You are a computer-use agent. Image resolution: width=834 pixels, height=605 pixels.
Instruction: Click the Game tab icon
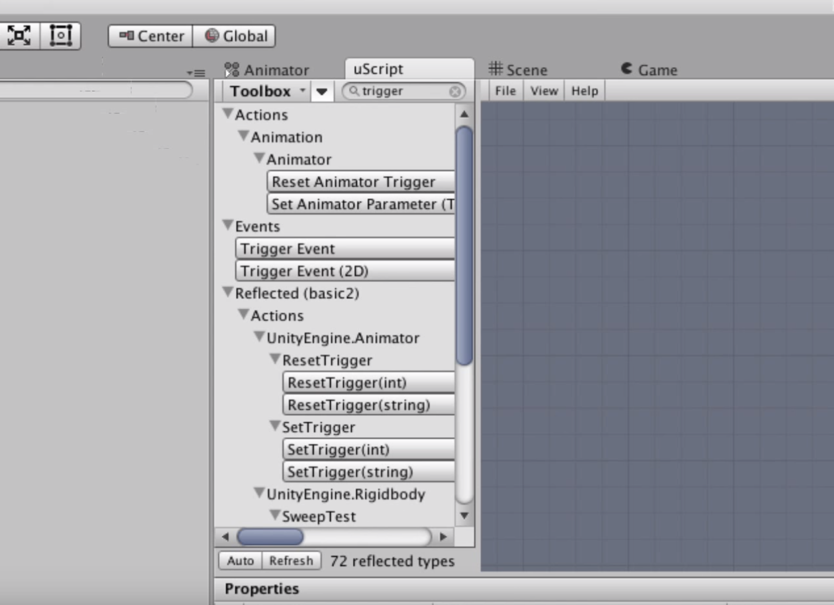tap(627, 69)
